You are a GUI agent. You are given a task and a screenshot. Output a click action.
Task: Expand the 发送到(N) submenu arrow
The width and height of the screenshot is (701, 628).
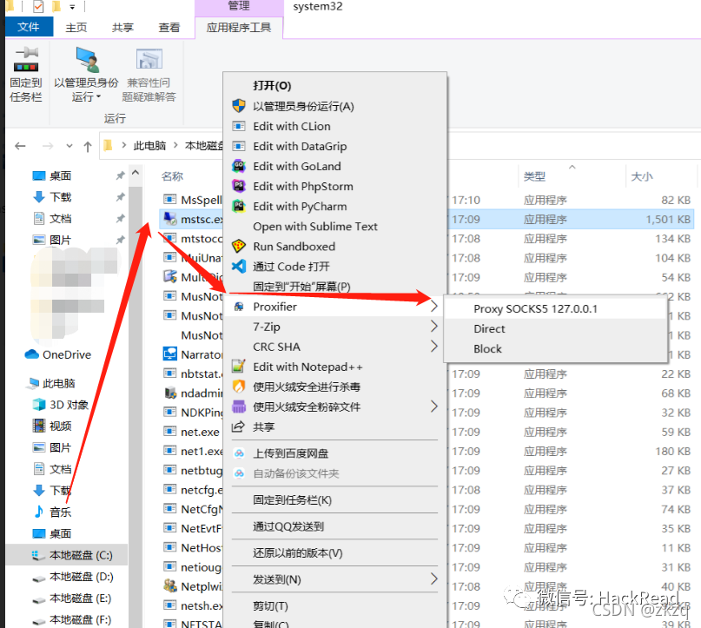tap(433, 578)
